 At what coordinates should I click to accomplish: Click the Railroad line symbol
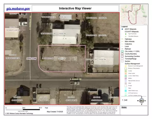(x=122, y=49)
